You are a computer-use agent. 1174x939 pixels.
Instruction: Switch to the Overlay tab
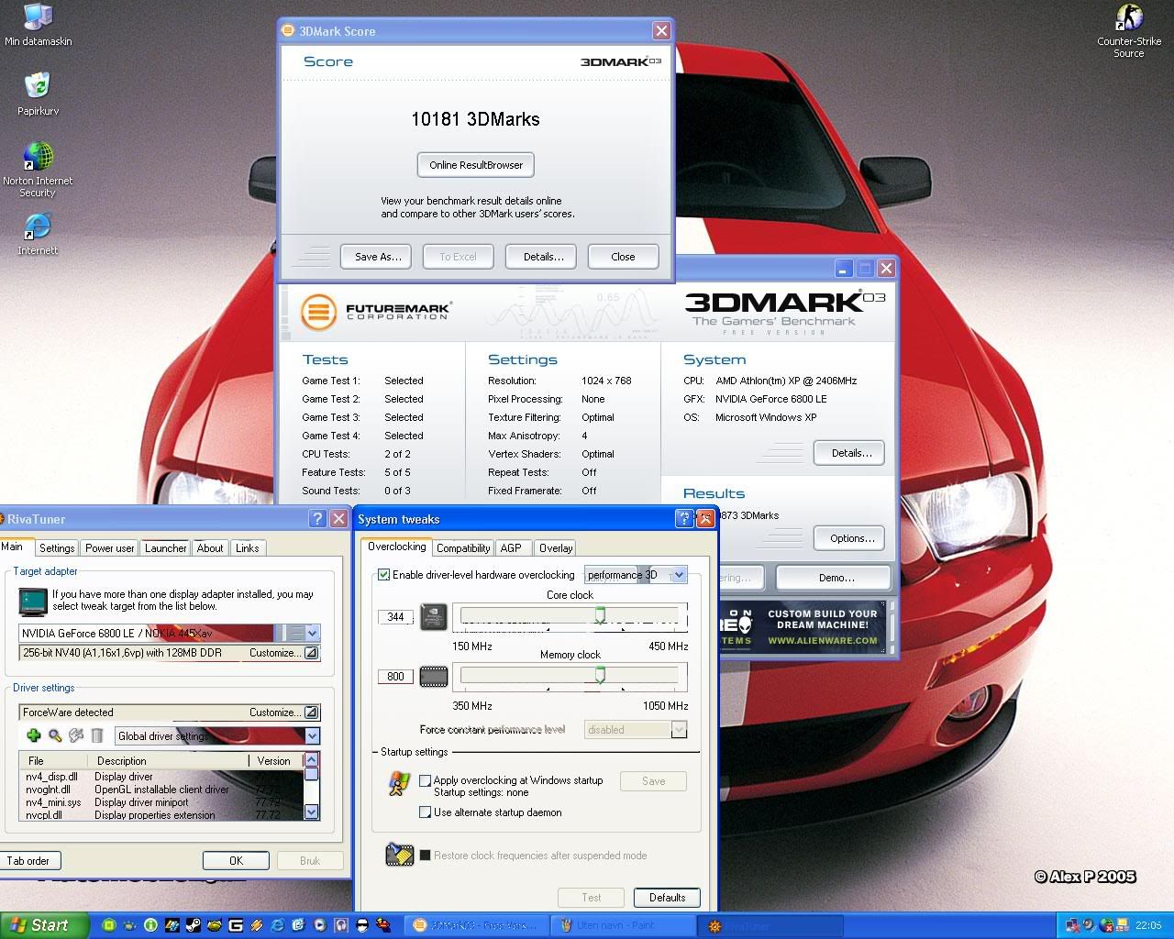tap(556, 548)
